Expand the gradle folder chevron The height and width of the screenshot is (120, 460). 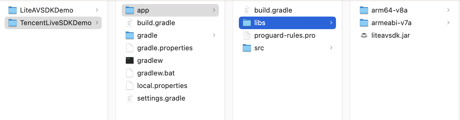[214, 35]
